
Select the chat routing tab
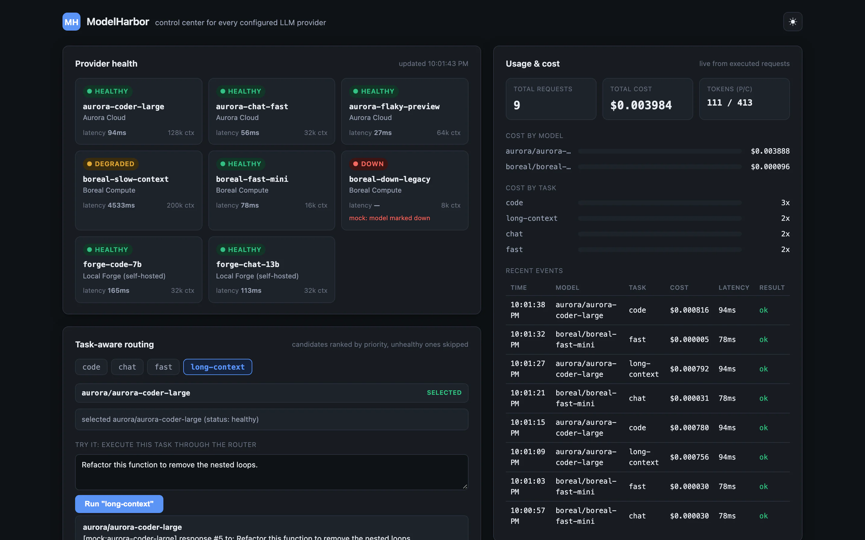[127, 367]
